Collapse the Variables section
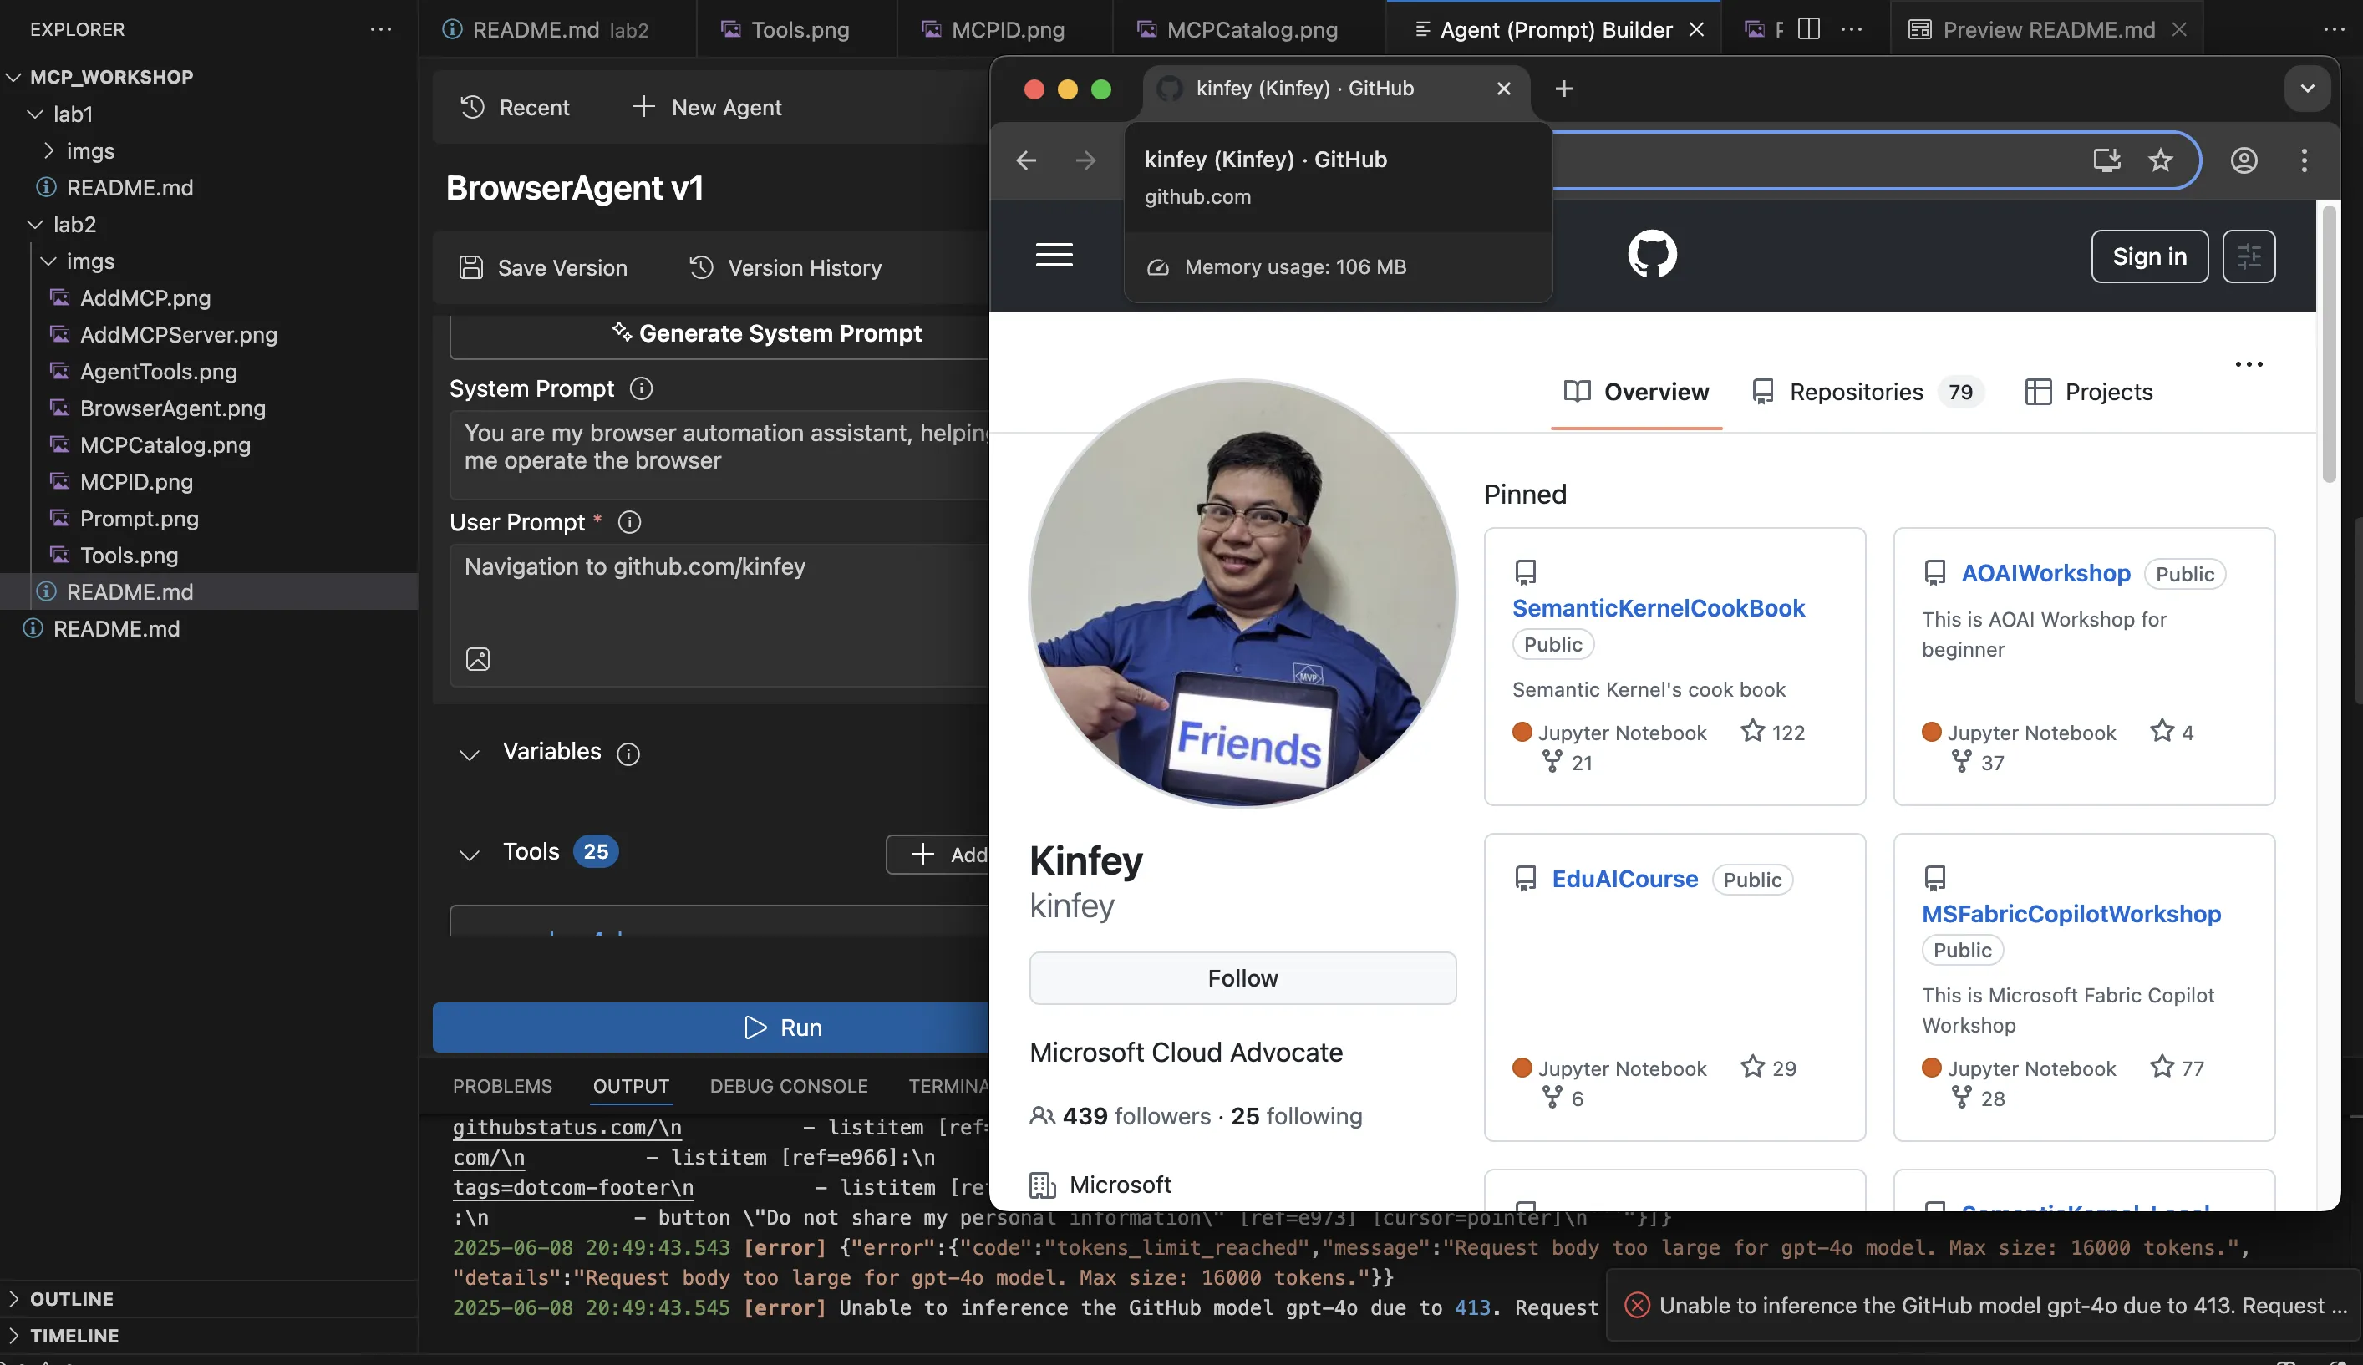The image size is (2363, 1365). (469, 754)
